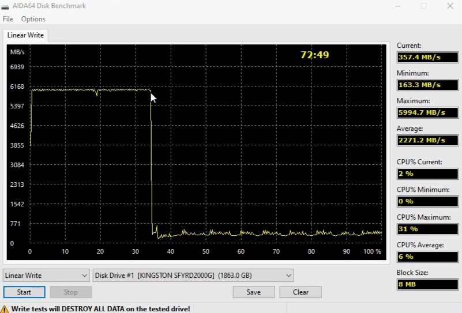Screen dimensions: 462x313
Task: Click the CPU% Current value 2 %
Action: (x=427, y=174)
